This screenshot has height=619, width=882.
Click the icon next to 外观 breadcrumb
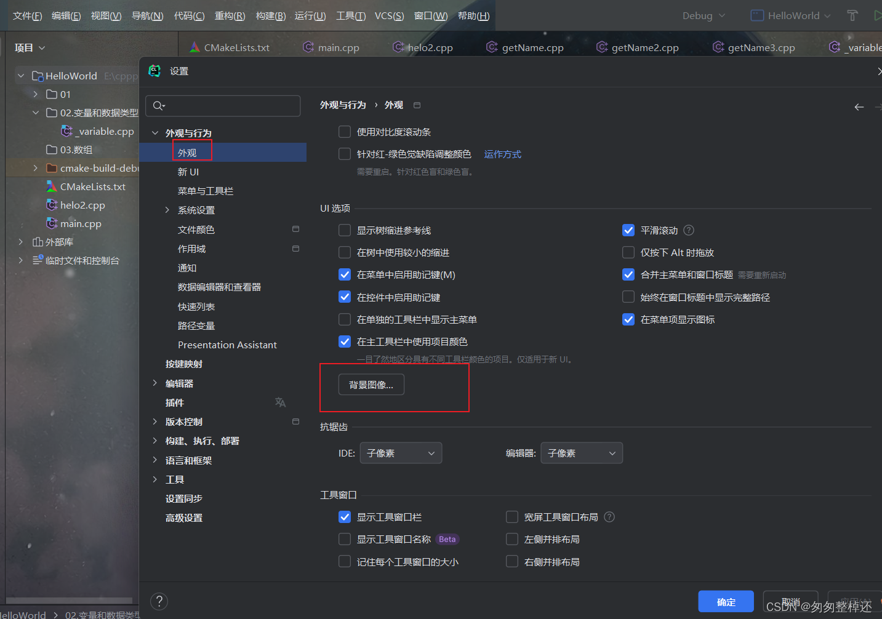417,105
